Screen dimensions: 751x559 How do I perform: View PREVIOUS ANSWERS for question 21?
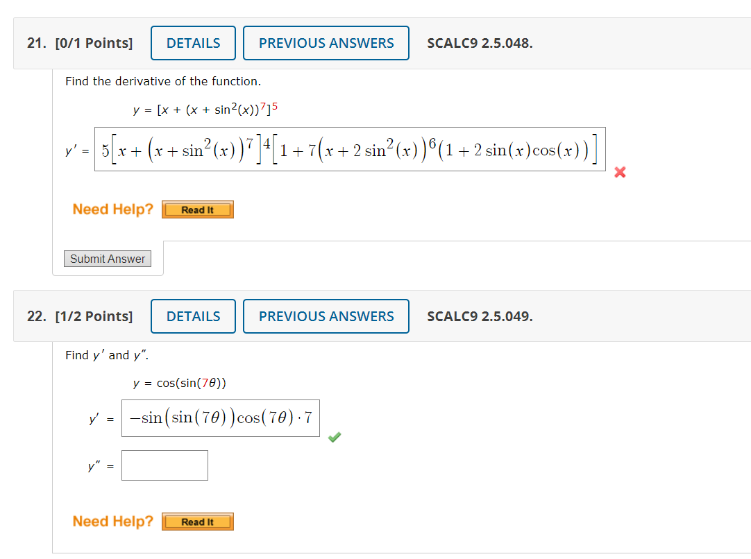tap(326, 42)
